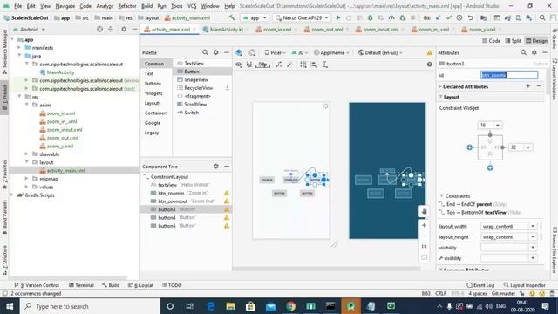Image resolution: width=558 pixels, height=314 pixels.
Task: Click the Clear All Constraints icon
Action: (279, 65)
